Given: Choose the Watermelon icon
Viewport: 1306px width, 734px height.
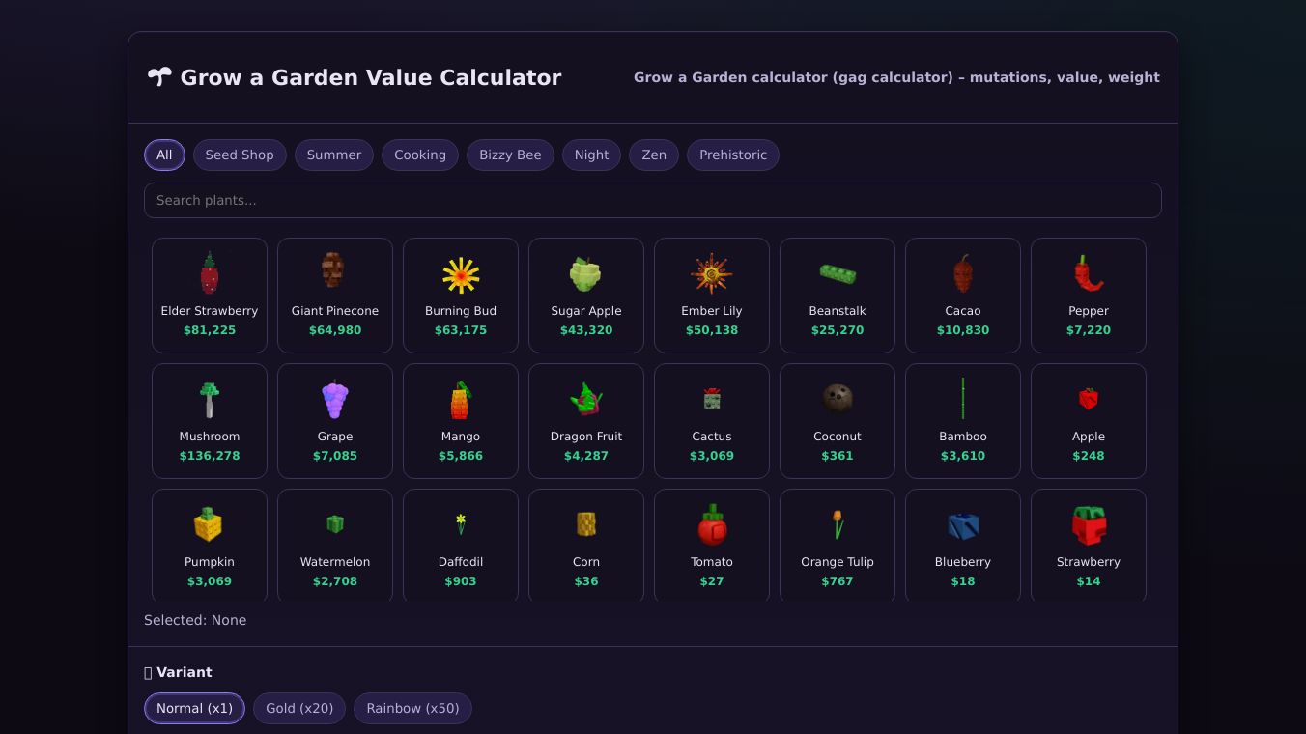Looking at the screenshot, I should point(335,523).
